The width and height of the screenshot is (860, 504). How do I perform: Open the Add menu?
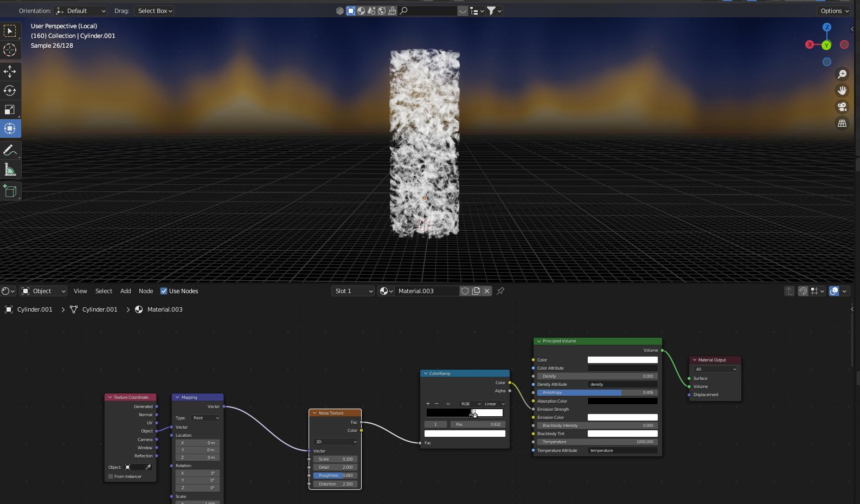125,291
